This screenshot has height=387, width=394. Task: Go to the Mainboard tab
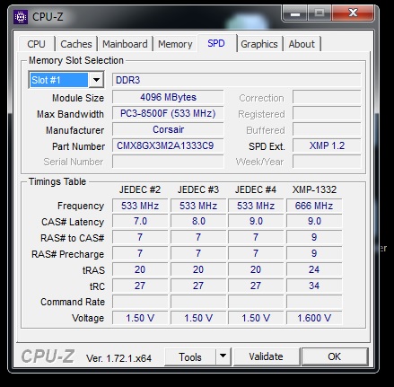[x=125, y=44]
